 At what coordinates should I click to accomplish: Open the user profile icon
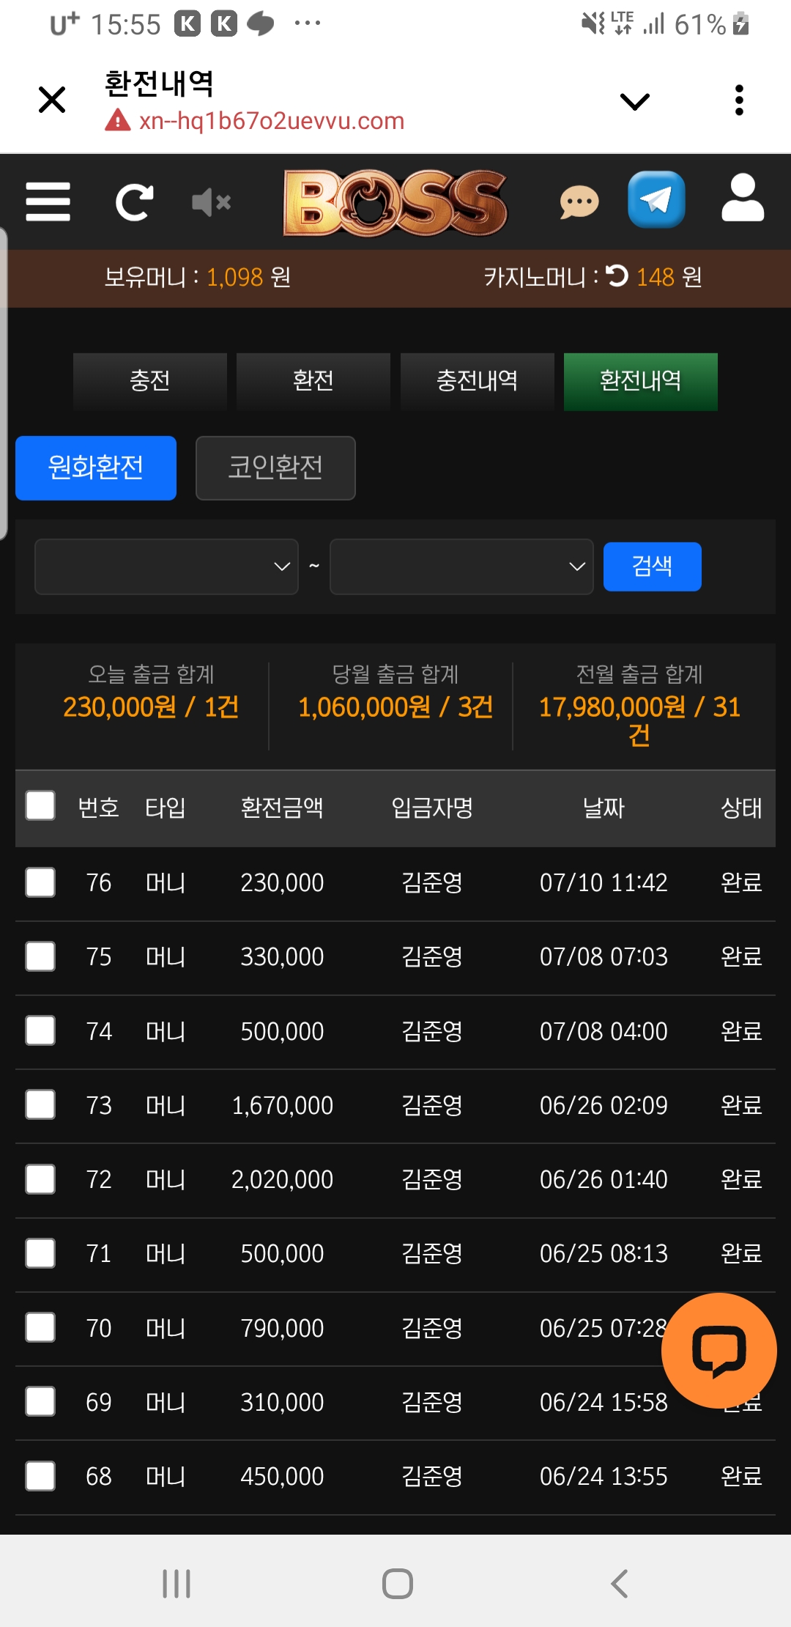pyautogui.click(x=743, y=198)
